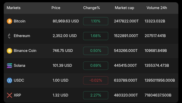Sort by the Markets column header
182x103 pixels.
[14, 8]
